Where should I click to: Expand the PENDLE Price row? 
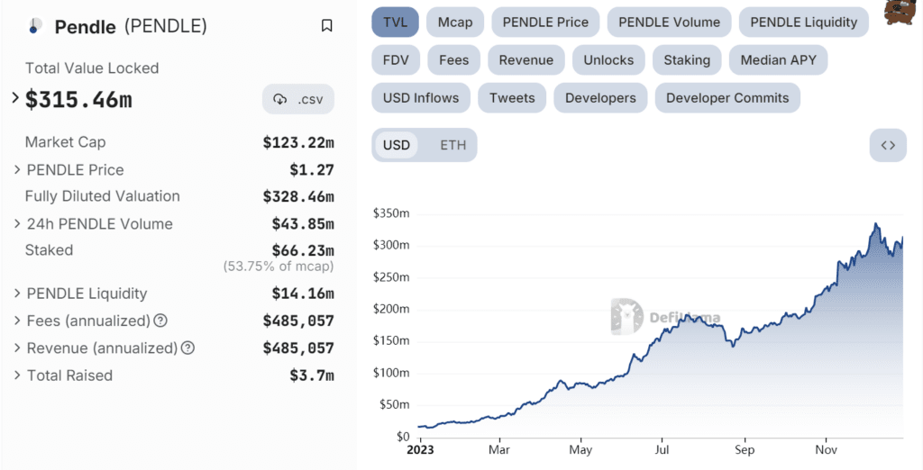18,169
